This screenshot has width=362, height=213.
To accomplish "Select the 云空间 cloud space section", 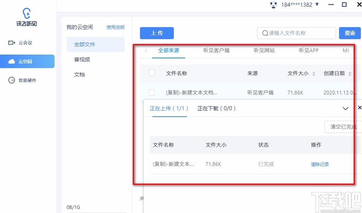I will pos(27,61).
